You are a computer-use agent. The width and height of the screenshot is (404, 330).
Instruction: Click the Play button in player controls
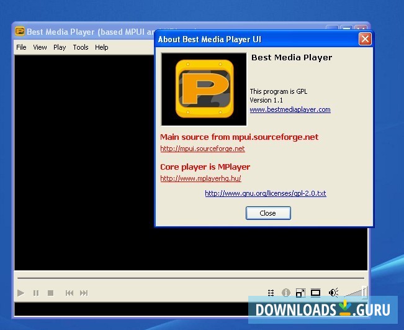(x=20, y=293)
